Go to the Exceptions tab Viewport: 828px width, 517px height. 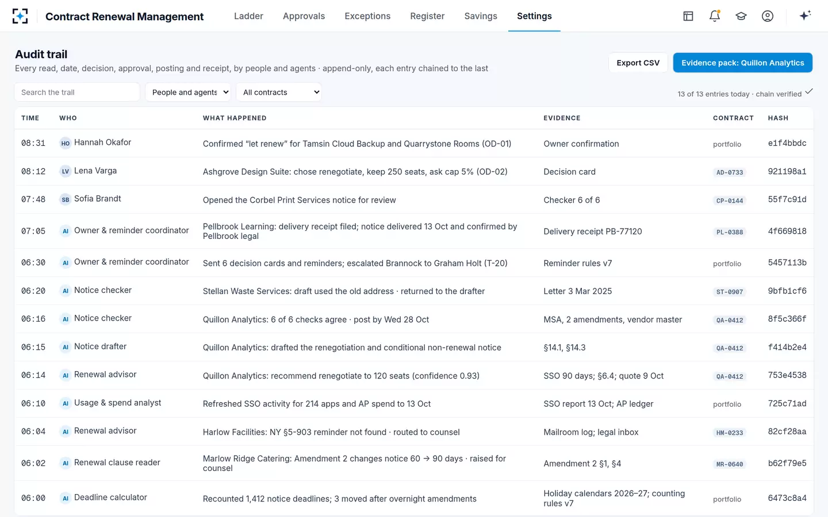367,16
